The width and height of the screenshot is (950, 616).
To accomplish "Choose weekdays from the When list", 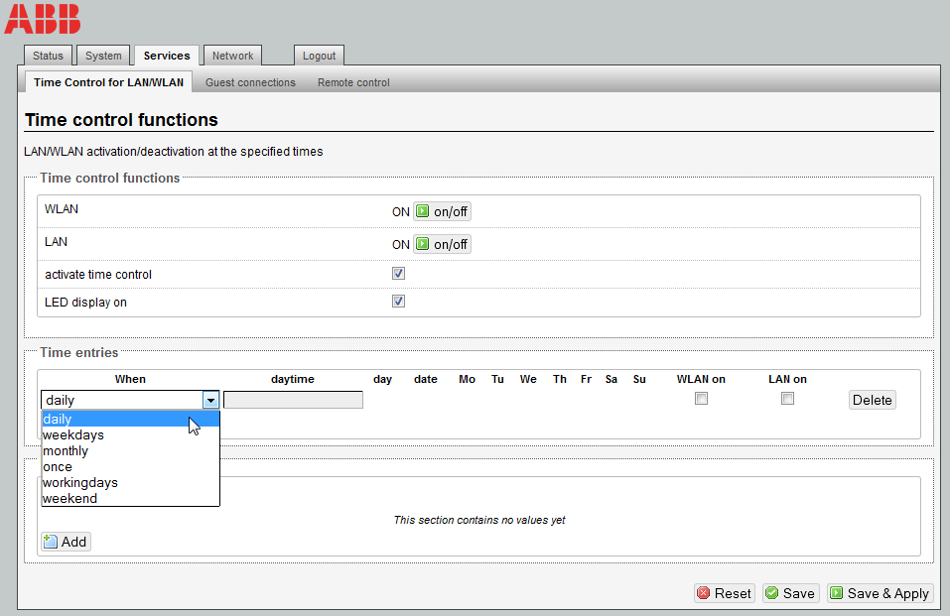I will (130, 434).
